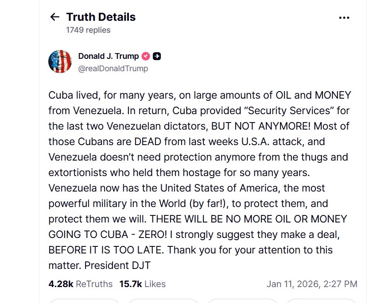Open the flag-themed profile avatar
The height and width of the screenshot is (303, 381).
coord(60,61)
